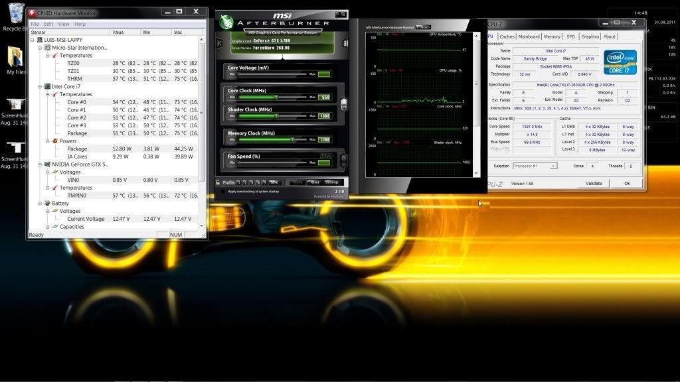Click the Powers flame icon in tree
This screenshot has height=382, width=680.
click(x=55, y=141)
